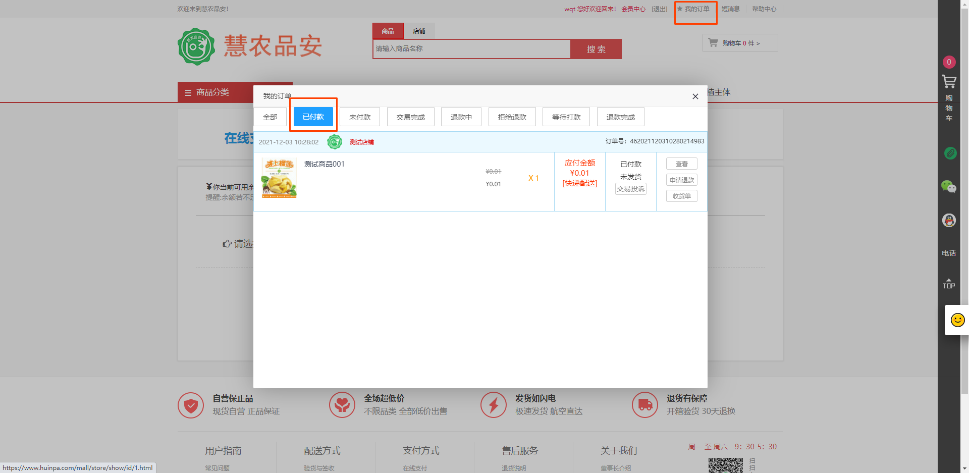Viewport: 969px width, 473px height.
Task: Click the sidebar shopping cart icon
Action: pos(949,81)
